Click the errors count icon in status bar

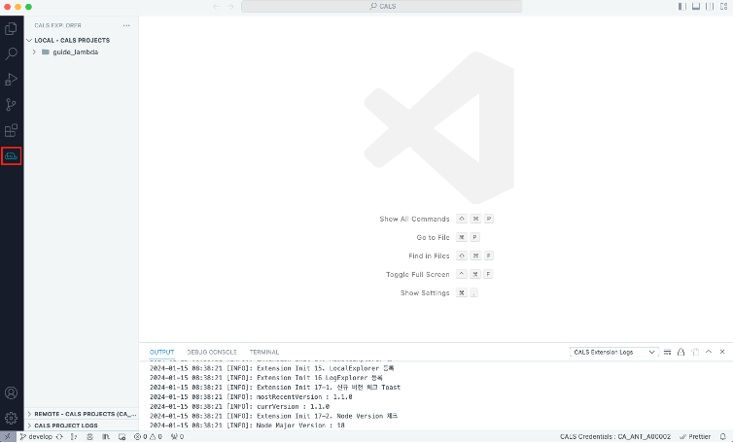tap(137, 437)
